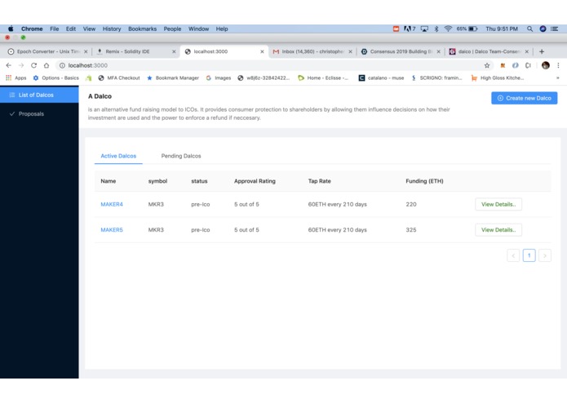Close the localhost:3000 tab

(x=262, y=51)
